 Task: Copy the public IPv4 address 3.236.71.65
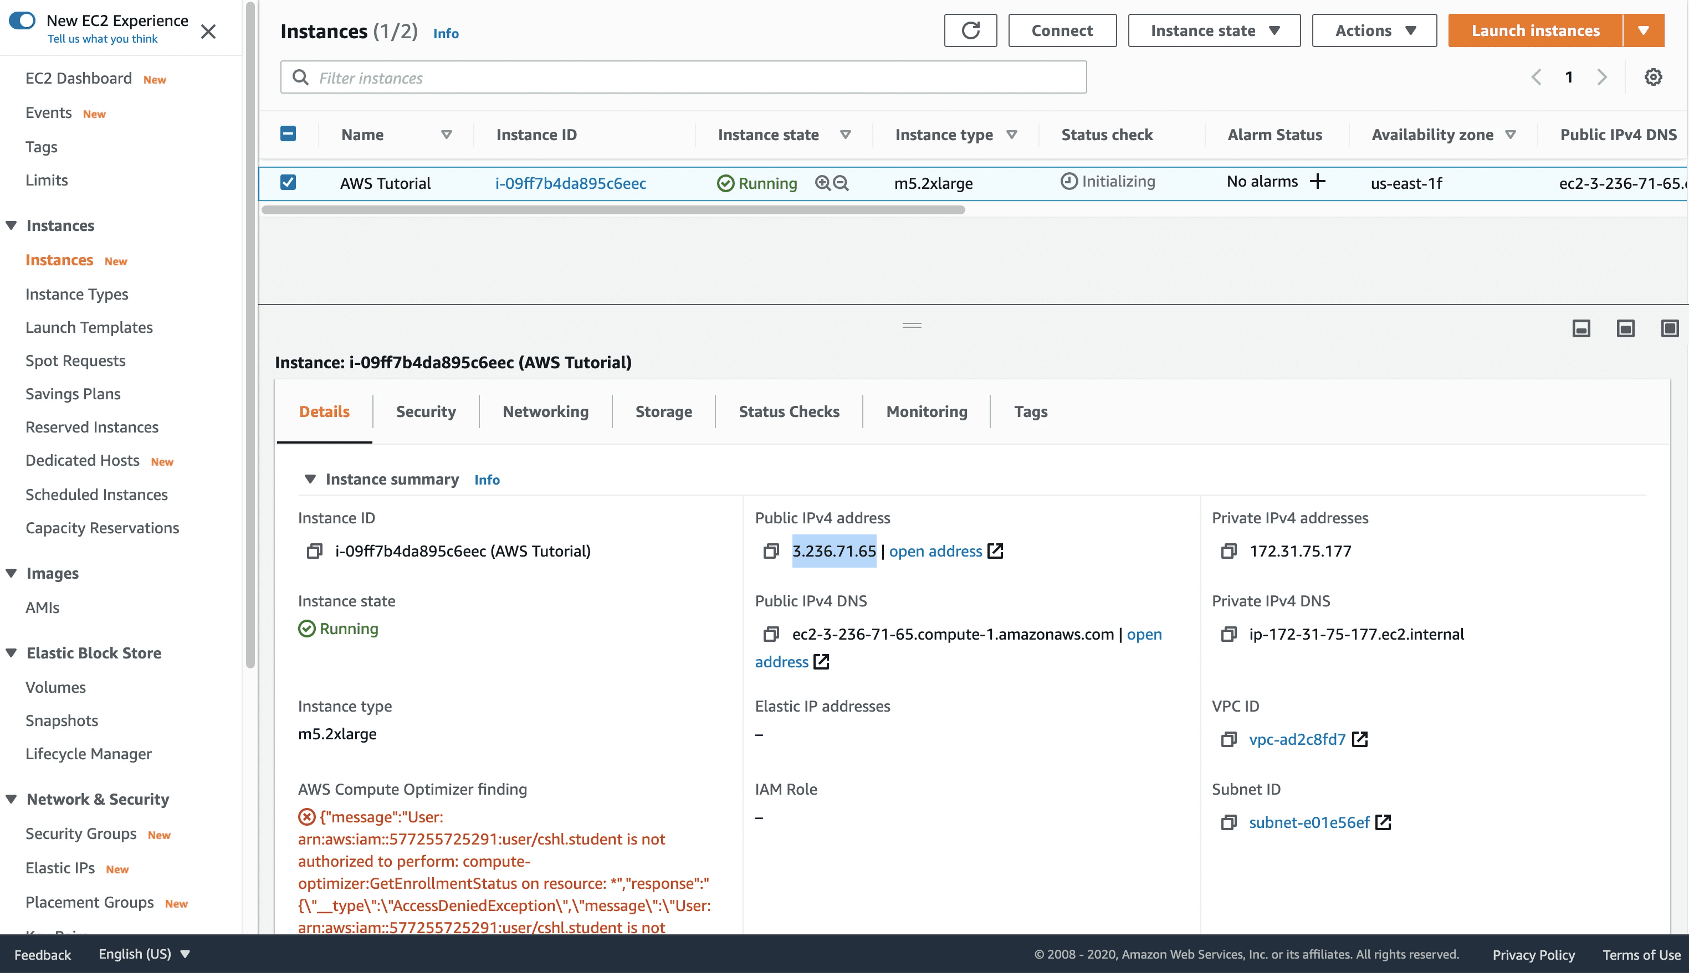point(771,552)
